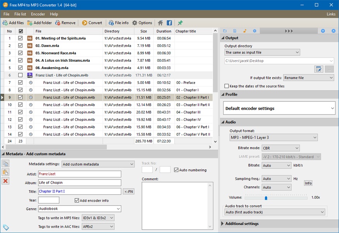Screen dimensions: 339x233
Task: Remove selected files using Remove button
Action: [65, 23]
